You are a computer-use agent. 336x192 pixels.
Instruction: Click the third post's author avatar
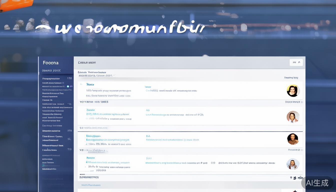click(293, 139)
